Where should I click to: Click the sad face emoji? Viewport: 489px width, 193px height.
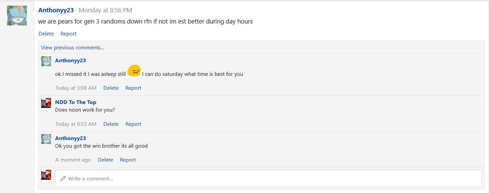click(134, 71)
